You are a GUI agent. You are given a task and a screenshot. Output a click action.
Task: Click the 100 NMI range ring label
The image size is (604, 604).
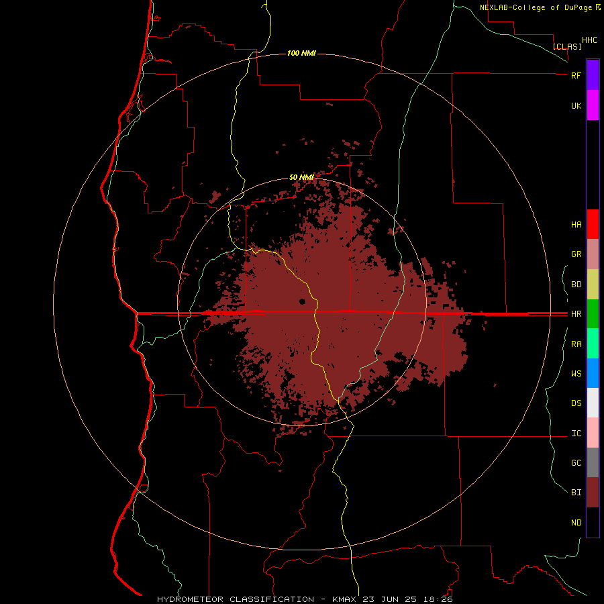(x=301, y=53)
